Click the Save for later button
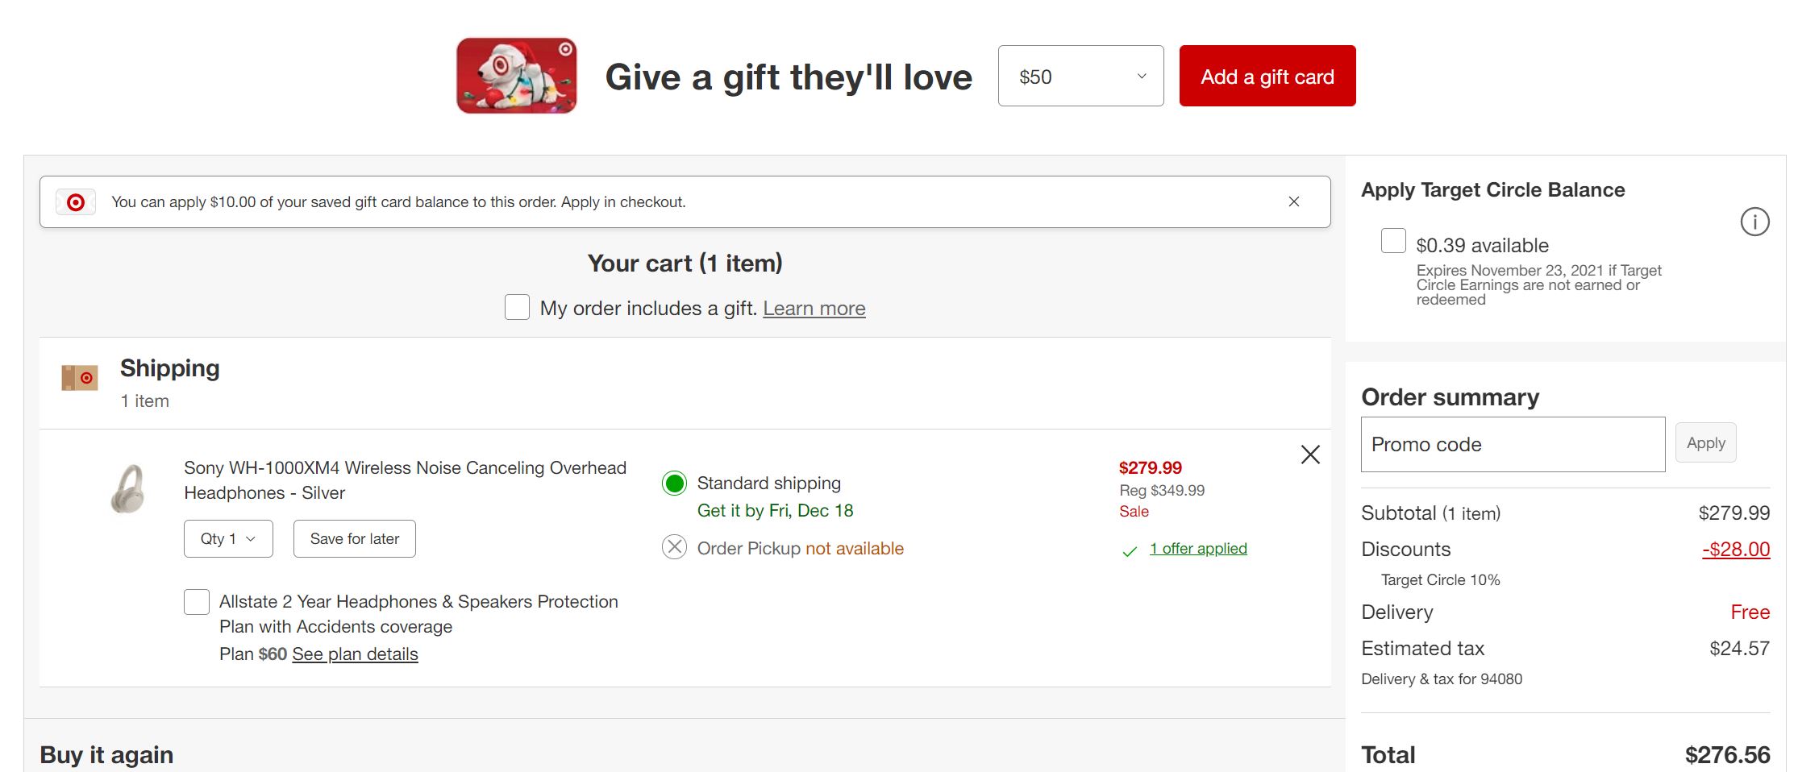Viewport: 1798px width, 772px height. point(355,538)
